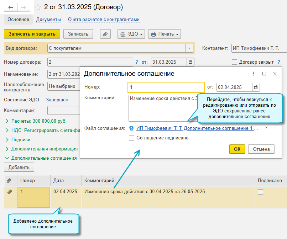This screenshot has height=239, width=287.
Task: Tick the "Соглашение подписано" checkbox
Action: click(x=131, y=138)
